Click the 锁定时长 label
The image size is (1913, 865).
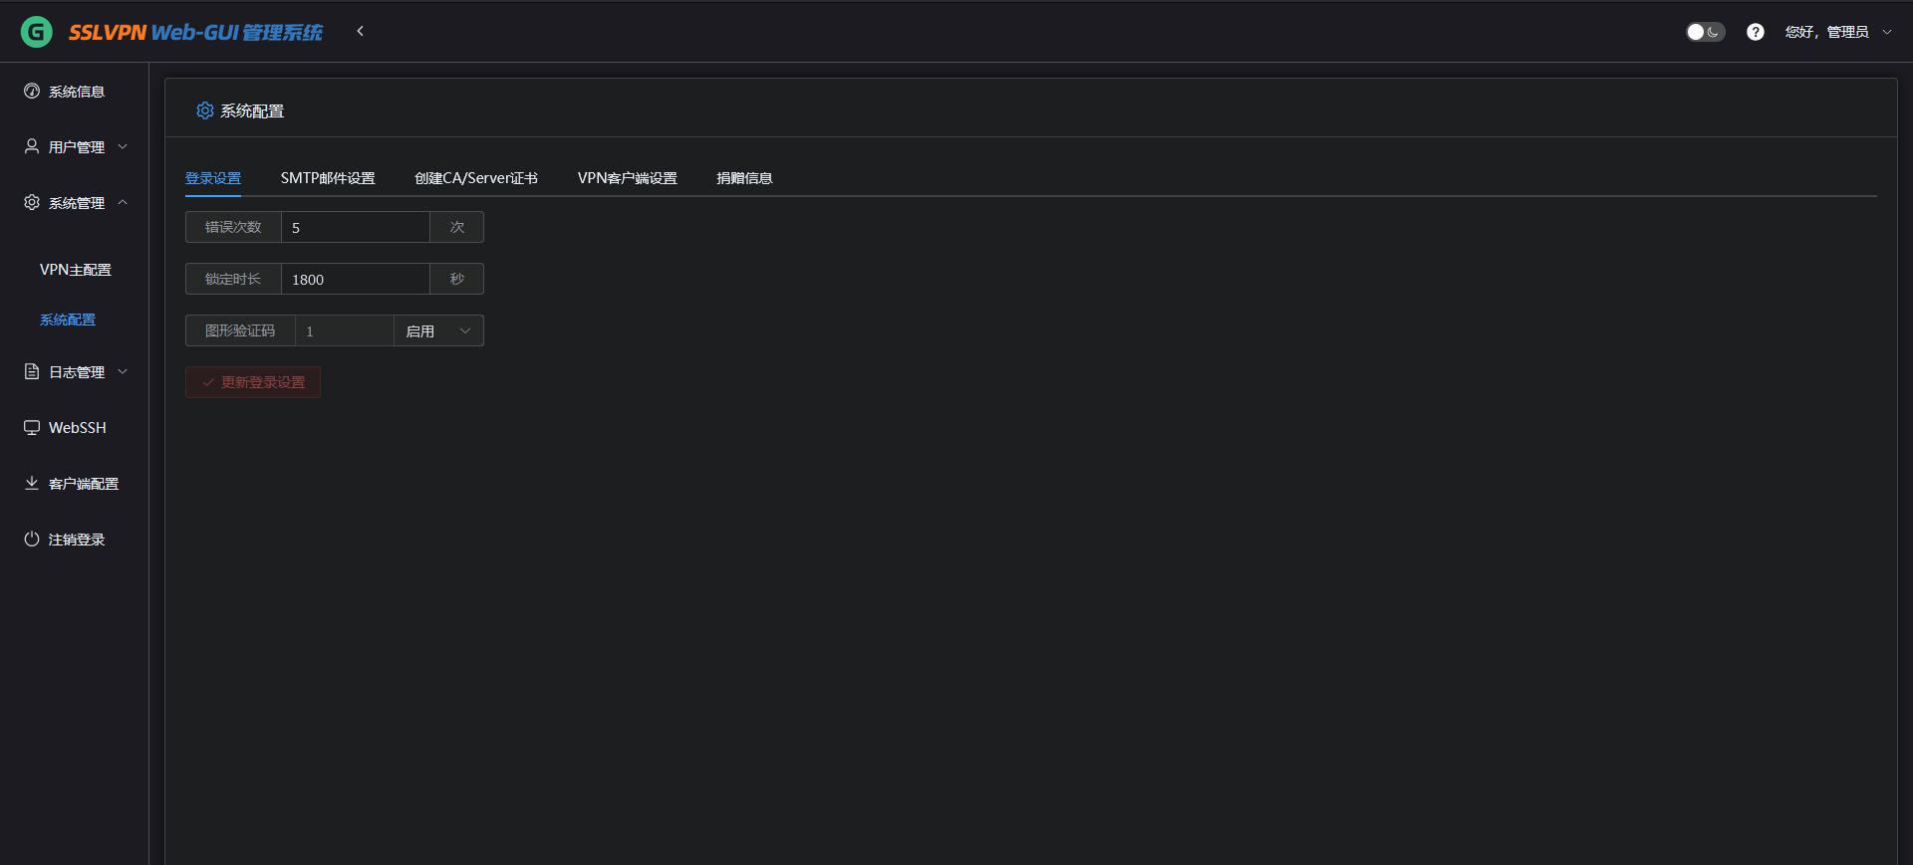pyautogui.click(x=233, y=279)
